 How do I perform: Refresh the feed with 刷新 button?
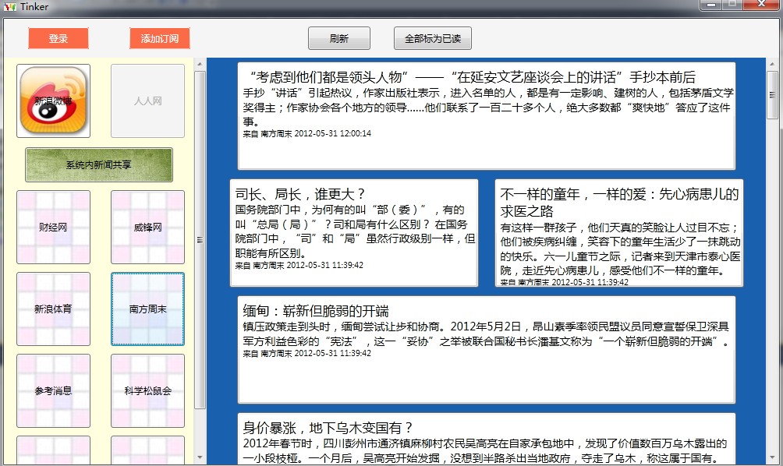click(x=339, y=38)
